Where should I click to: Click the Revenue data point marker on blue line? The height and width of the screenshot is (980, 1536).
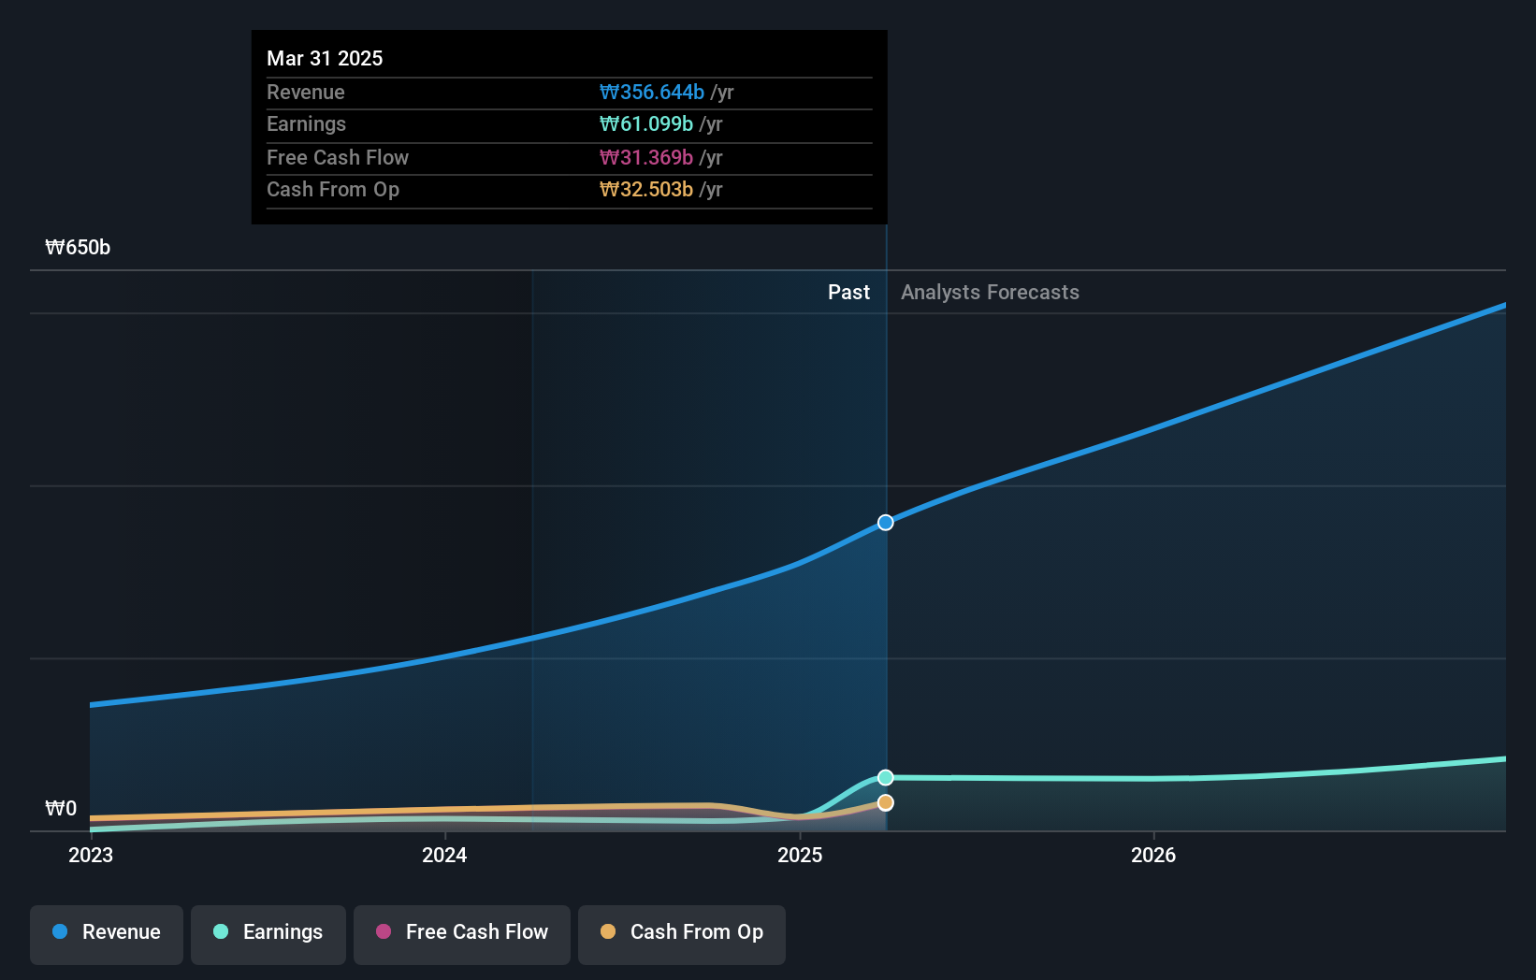point(886,523)
